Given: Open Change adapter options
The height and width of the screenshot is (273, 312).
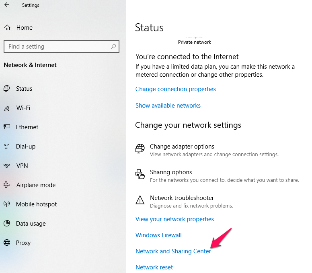Looking at the screenshot, I should pos(182,147).
